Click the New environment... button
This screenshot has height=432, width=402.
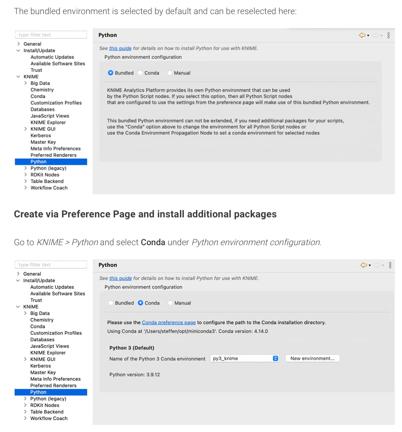[312, 358]
